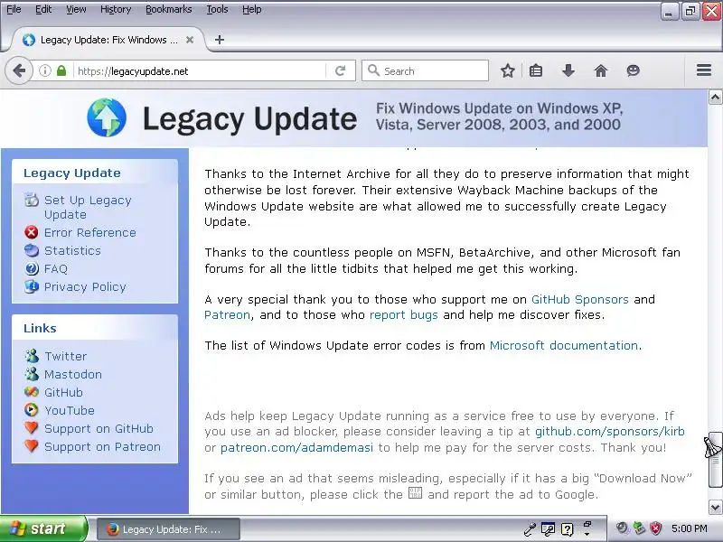Click the scrollbar down arrow
Screen dimensions: 723x542
[x=715, y=508]
